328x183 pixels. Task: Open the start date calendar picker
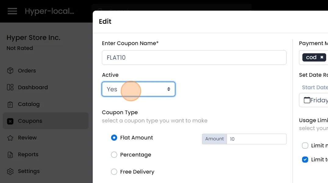click(x=307, y=100)
